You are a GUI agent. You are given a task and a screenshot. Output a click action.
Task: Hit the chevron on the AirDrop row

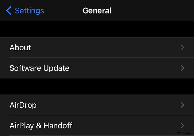click(182, 105)
